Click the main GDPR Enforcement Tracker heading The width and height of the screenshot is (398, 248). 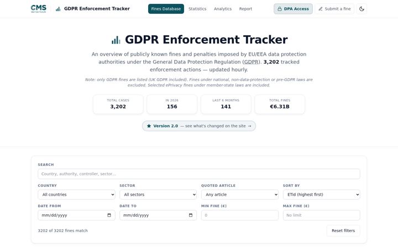click(x=206, y=40)
